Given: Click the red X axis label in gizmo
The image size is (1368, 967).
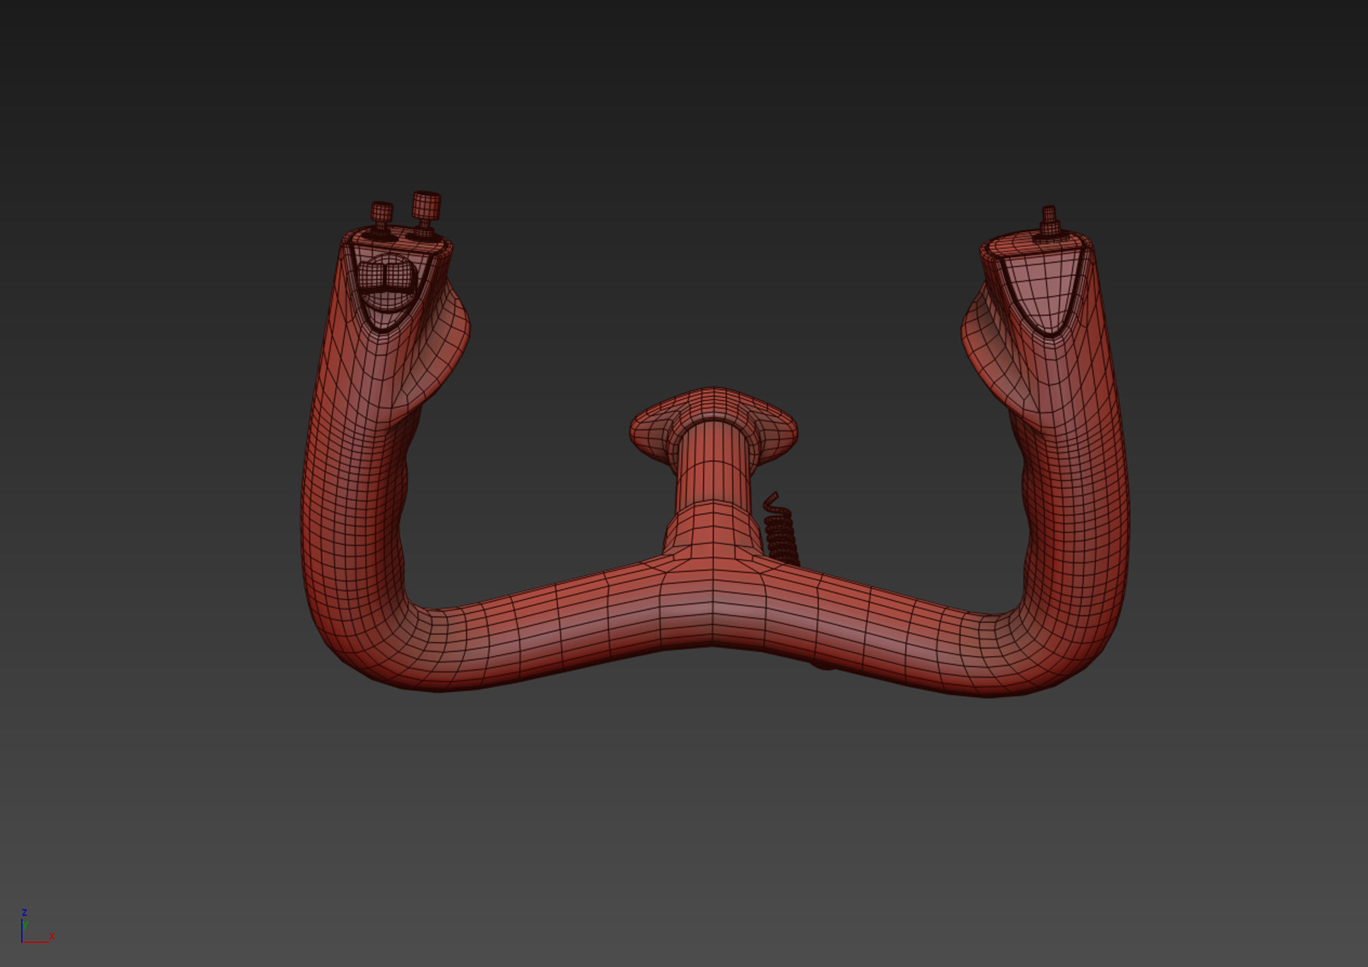Looking at the screenshot, I should [52, 936].
